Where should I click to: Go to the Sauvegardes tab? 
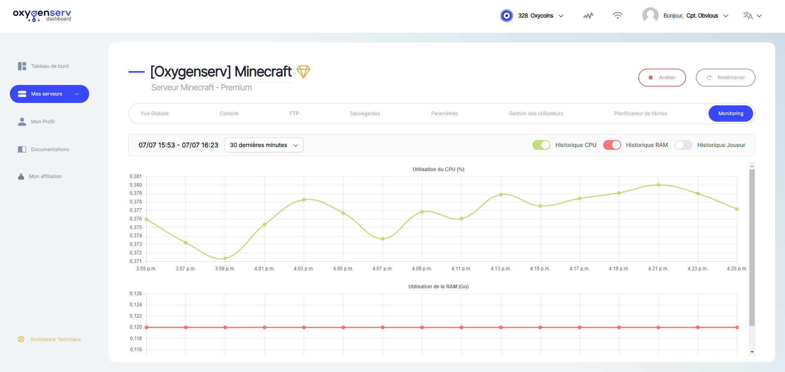(x=365, y=114)
